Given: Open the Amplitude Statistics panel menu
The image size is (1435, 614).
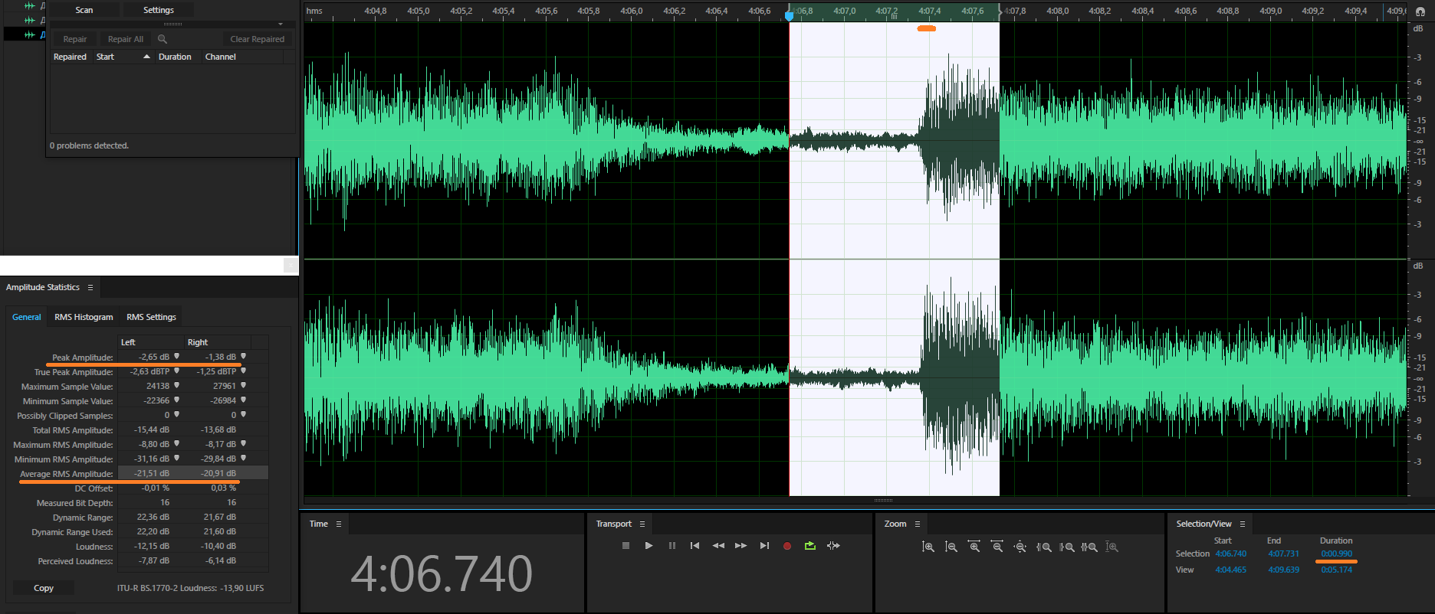Looking at the screenshot, I should [90, 287].
